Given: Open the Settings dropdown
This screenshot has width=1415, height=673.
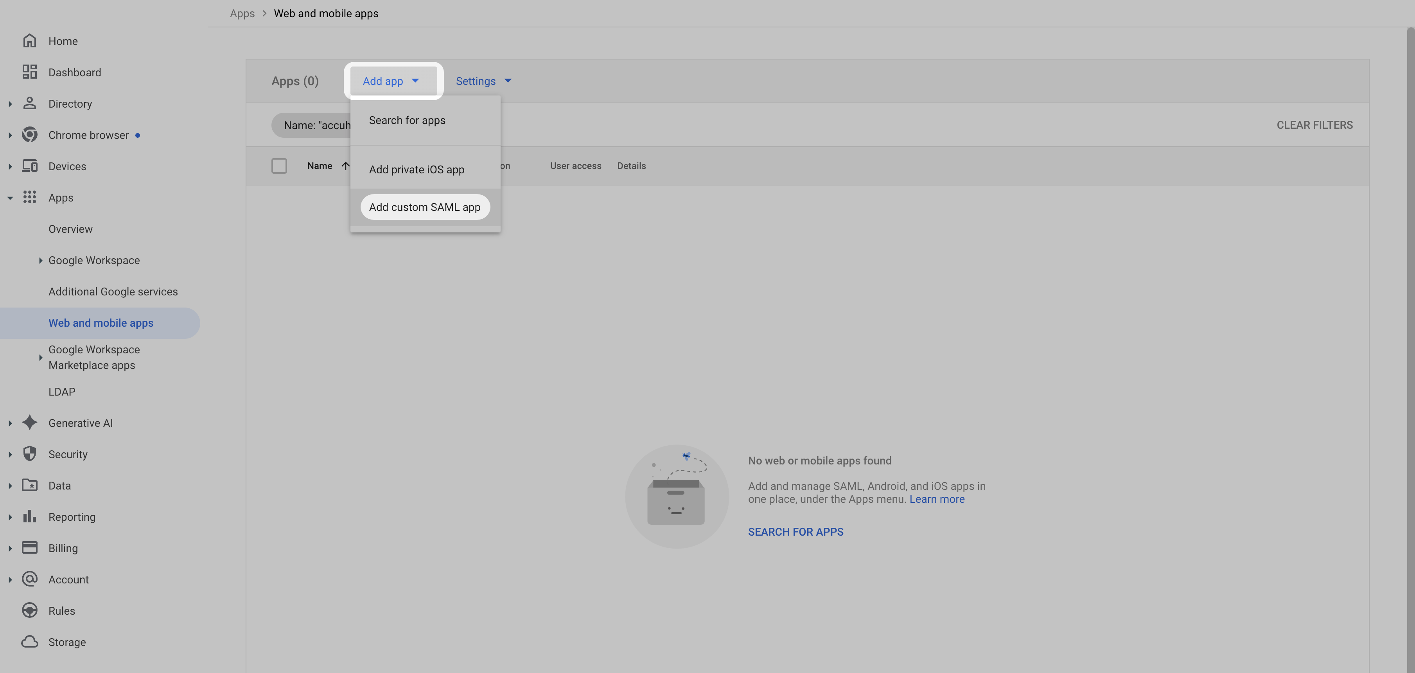Looking at the screenshot, I should pos(483,81).
